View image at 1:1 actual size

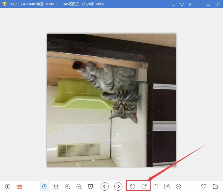[x=56, y=187]
